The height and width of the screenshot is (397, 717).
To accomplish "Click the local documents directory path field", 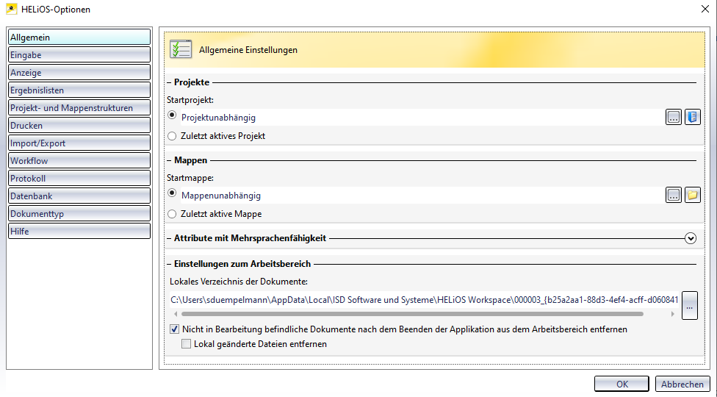I will pyautogui.click(x=425, y=300).
